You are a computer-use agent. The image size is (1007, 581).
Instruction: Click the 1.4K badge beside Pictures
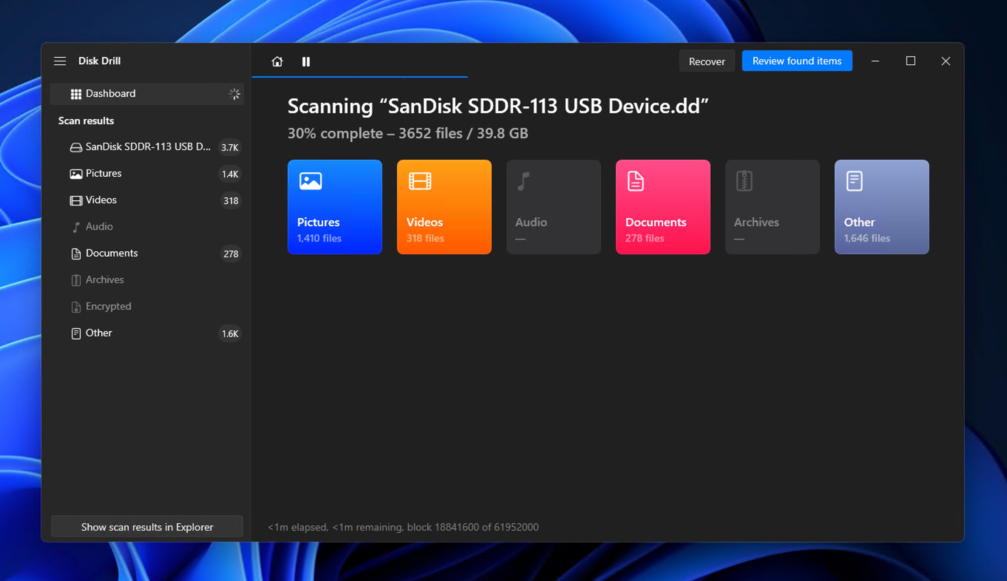(230, 174)
